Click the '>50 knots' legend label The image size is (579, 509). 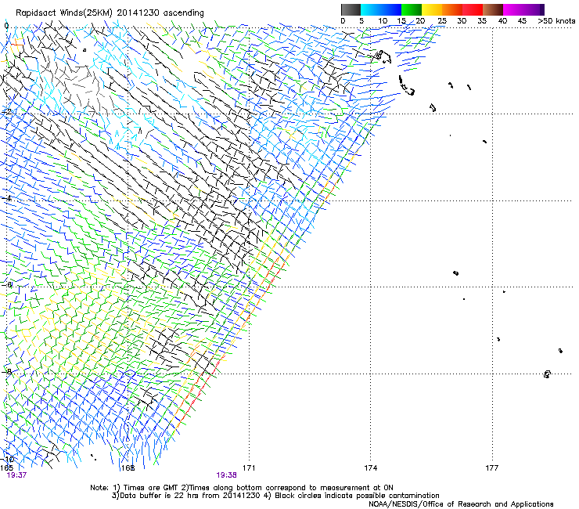556,21
